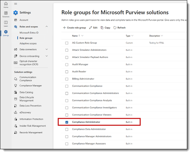The height and width of the screenshot is (154, 192).
Task: Select Role groups in the sidebar
Action: click(x=26, y=38)
